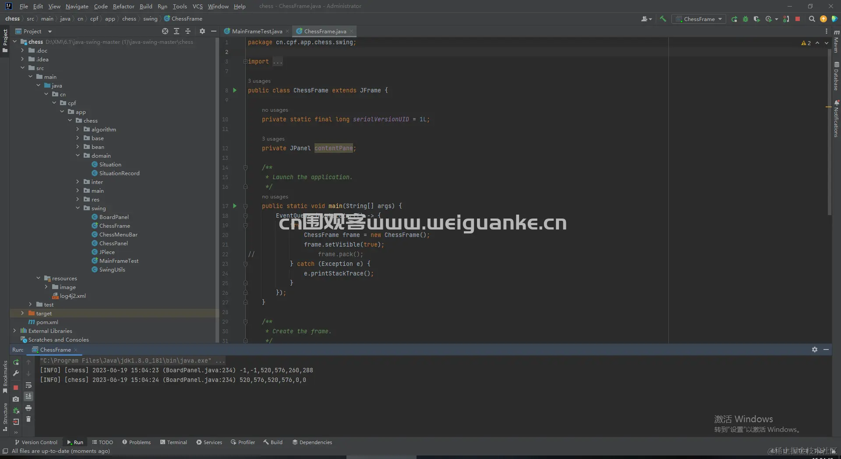Open the Dependencies tool window
This screenshot has width=841, height=459.
coord(312,442)
